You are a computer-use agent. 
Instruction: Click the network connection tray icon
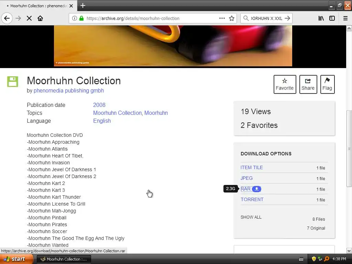[320, 259]
